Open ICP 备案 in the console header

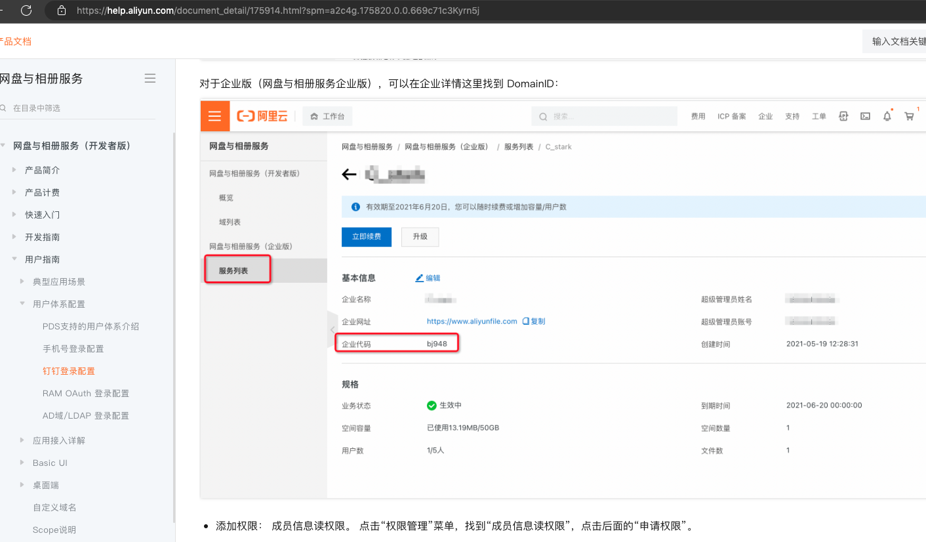(732, 116)
